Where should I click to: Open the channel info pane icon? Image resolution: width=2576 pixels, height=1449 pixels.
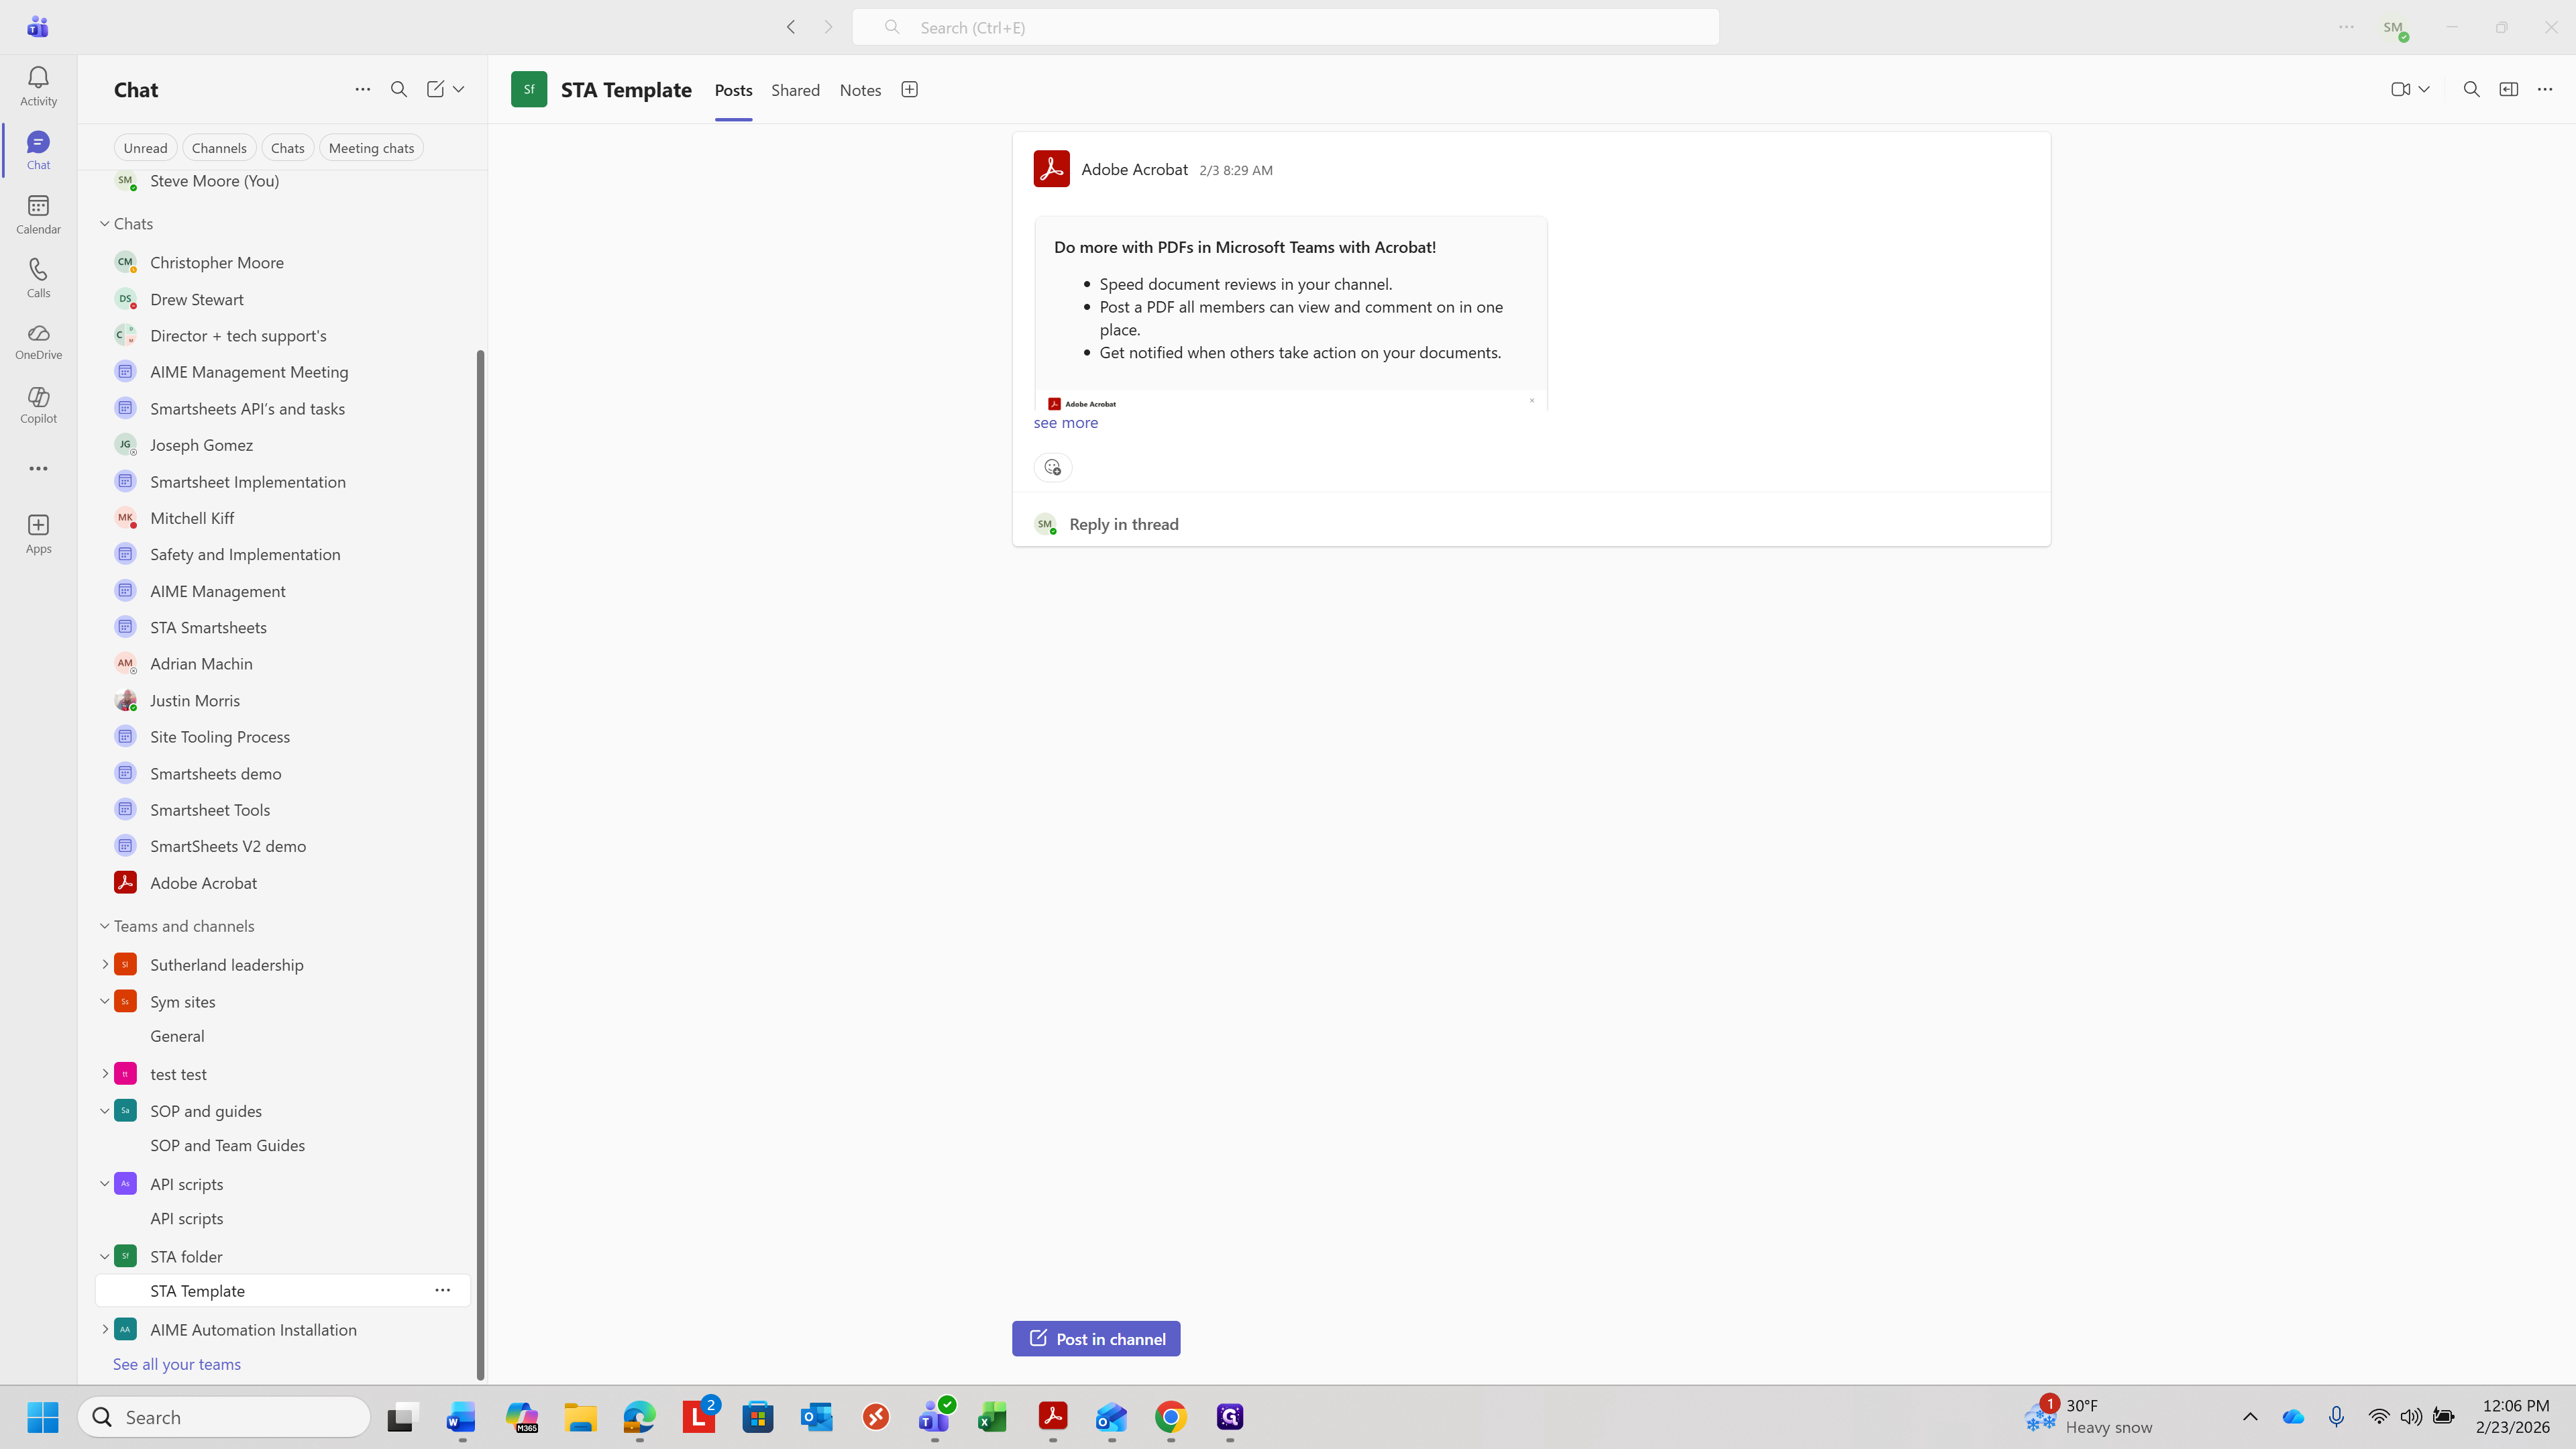2508,89
